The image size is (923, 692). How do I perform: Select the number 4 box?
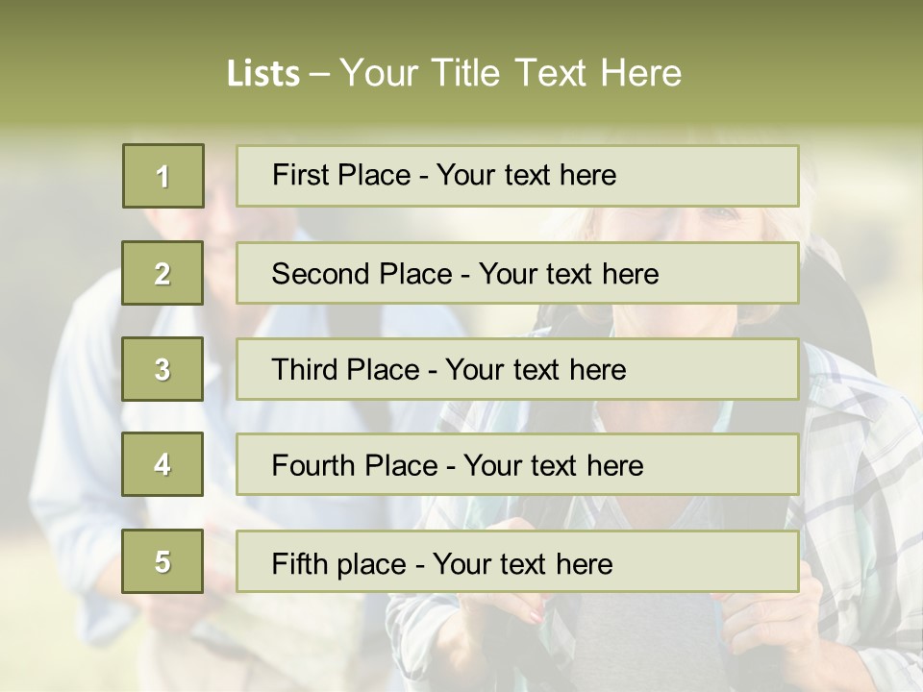[163, 464]
